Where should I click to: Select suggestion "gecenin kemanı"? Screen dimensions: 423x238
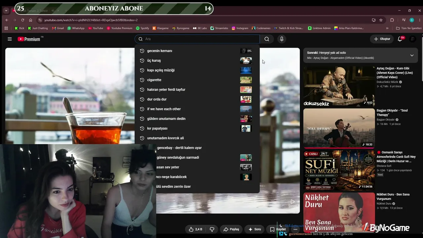point(197,51)
